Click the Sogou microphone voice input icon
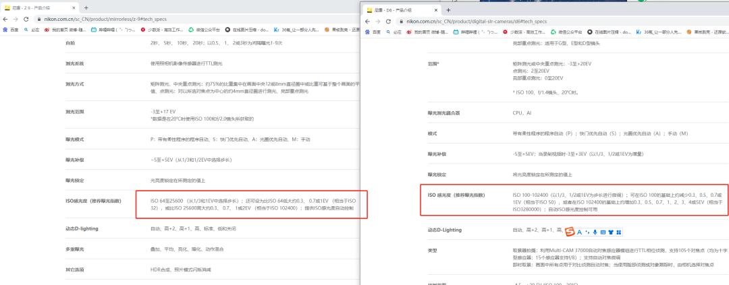The image size is (729, 285). [x=595, y=232]
